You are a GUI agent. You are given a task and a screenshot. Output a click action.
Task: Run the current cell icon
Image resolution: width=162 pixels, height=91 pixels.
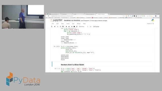click(72, 27)
